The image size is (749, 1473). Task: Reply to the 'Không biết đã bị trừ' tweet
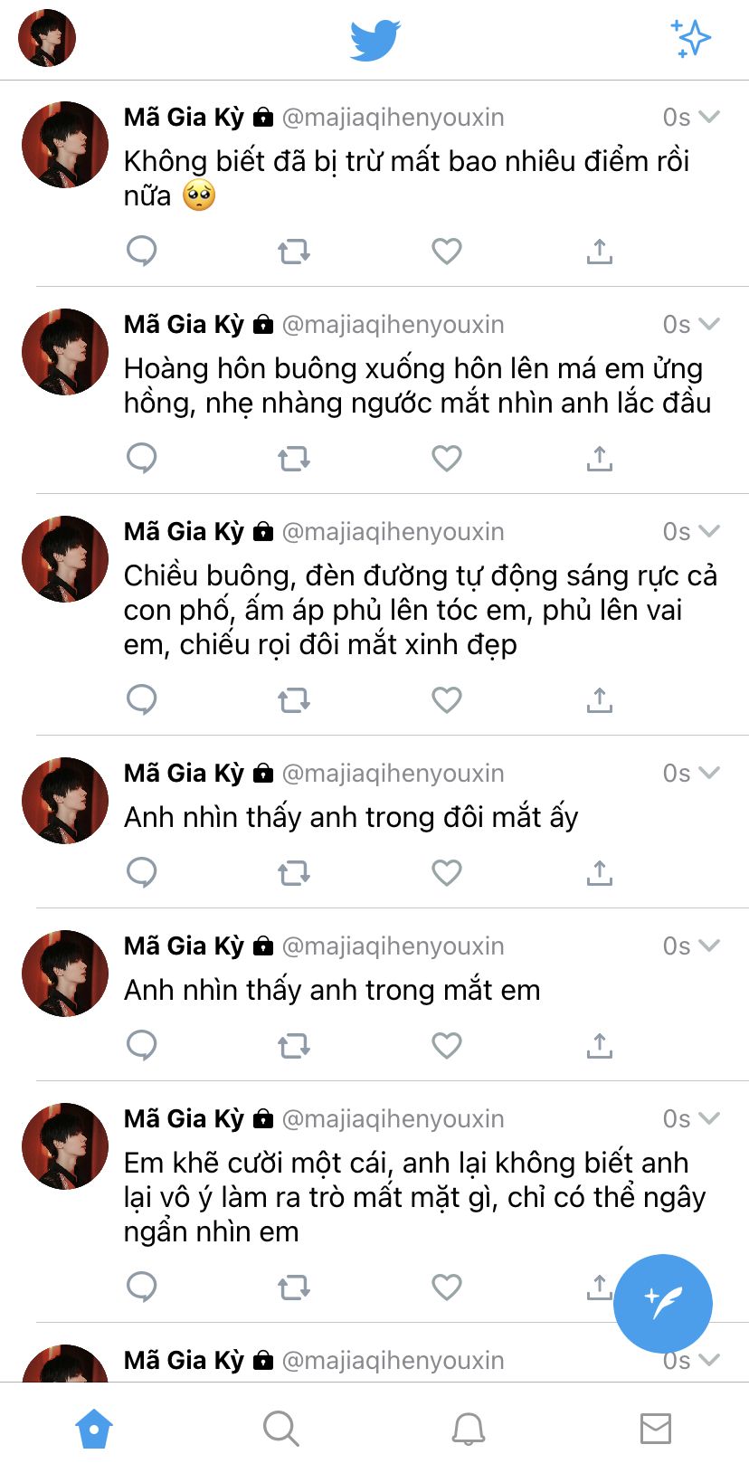[142, 251]
